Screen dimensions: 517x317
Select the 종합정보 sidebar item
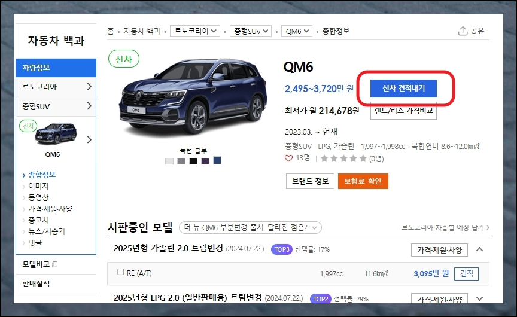pos(42,175)
